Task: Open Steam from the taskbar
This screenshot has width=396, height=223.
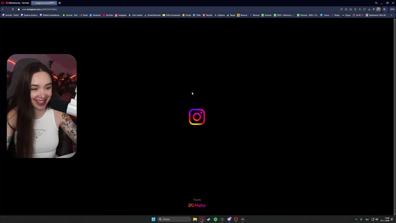Action: pyautogui.click(x=209, y=219)
